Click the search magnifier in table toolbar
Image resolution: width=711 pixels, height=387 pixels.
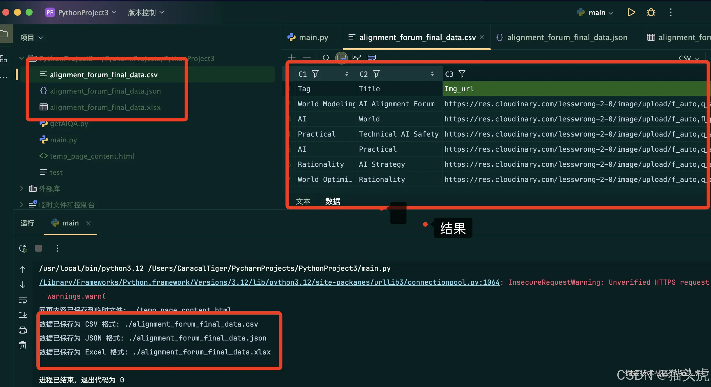point(326,58)
